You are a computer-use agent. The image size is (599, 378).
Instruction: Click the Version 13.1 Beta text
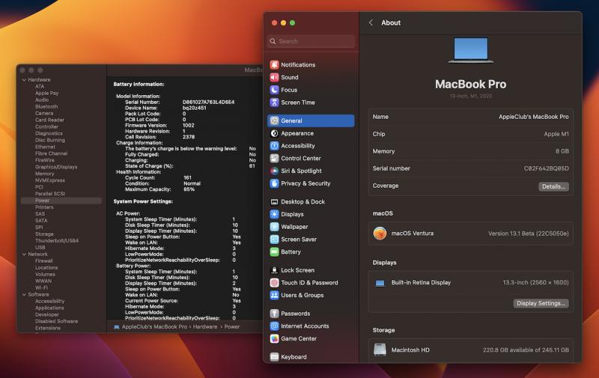click(529, 234)
